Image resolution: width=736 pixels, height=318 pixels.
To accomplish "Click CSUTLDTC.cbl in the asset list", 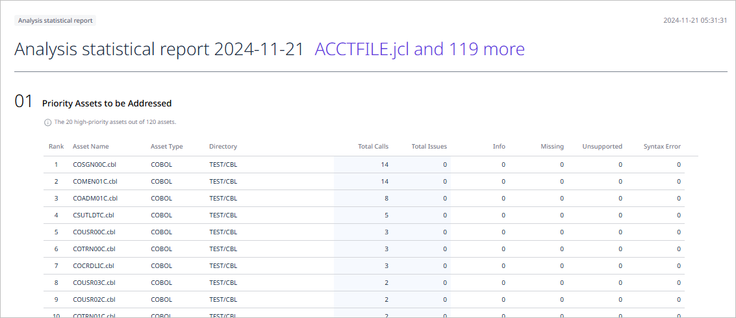I will pyautogui.click(x=94, y=215).
